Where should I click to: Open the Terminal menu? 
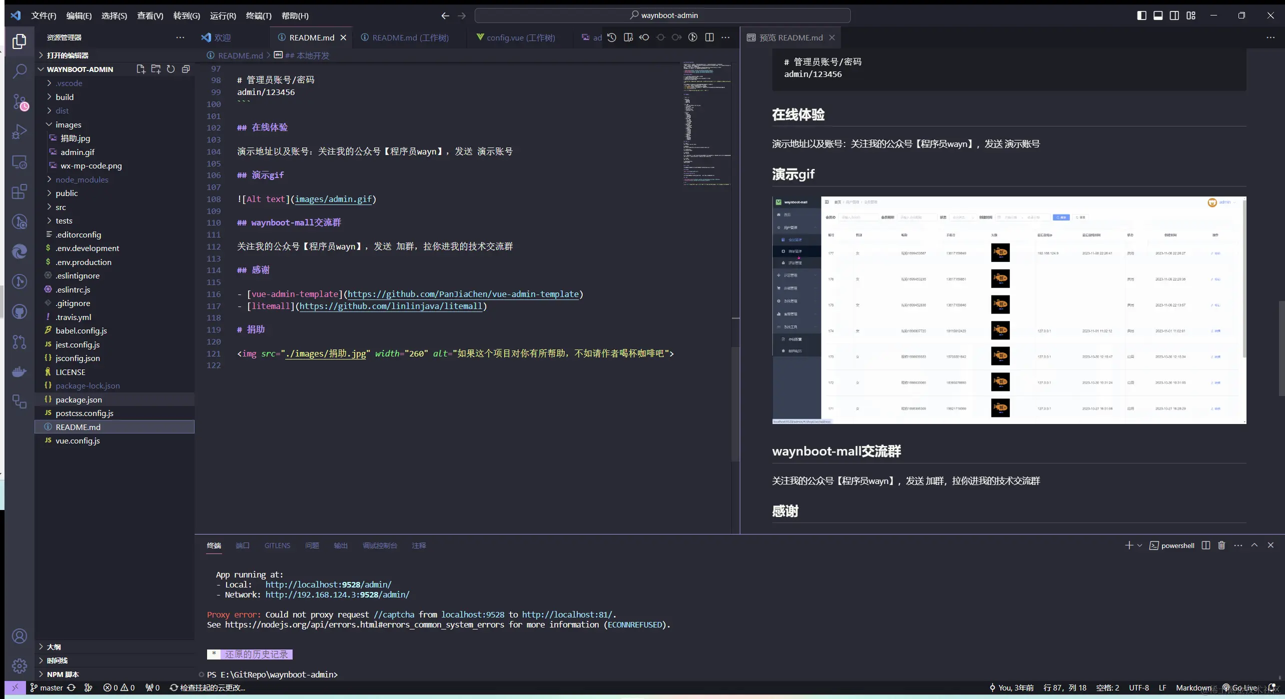tap(258, 15)
